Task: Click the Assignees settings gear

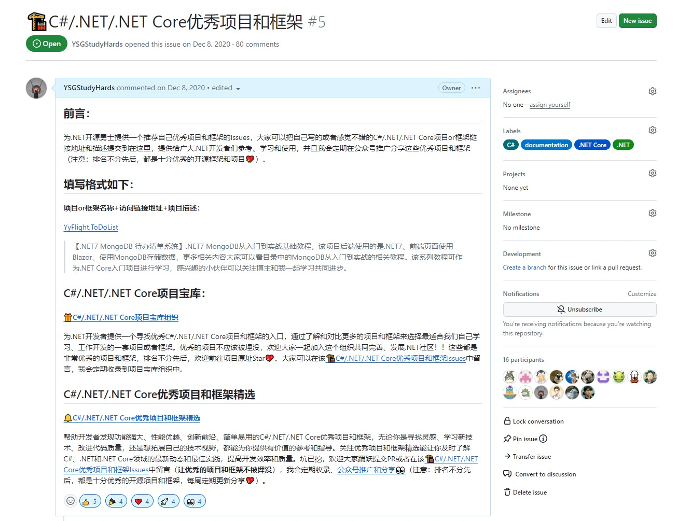Action: (652, 91)
